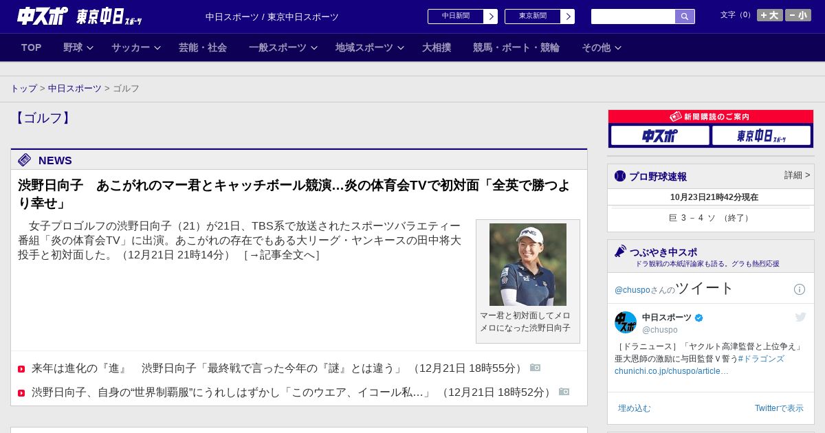Open プロ野球速報 title link
This screenshot has height=433, width=825.
[x=658, y=177]
